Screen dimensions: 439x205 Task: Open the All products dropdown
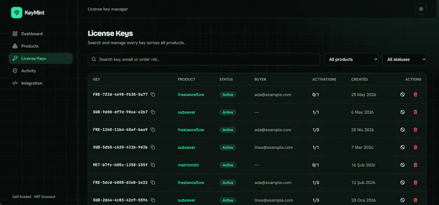[x=351, y=59]
